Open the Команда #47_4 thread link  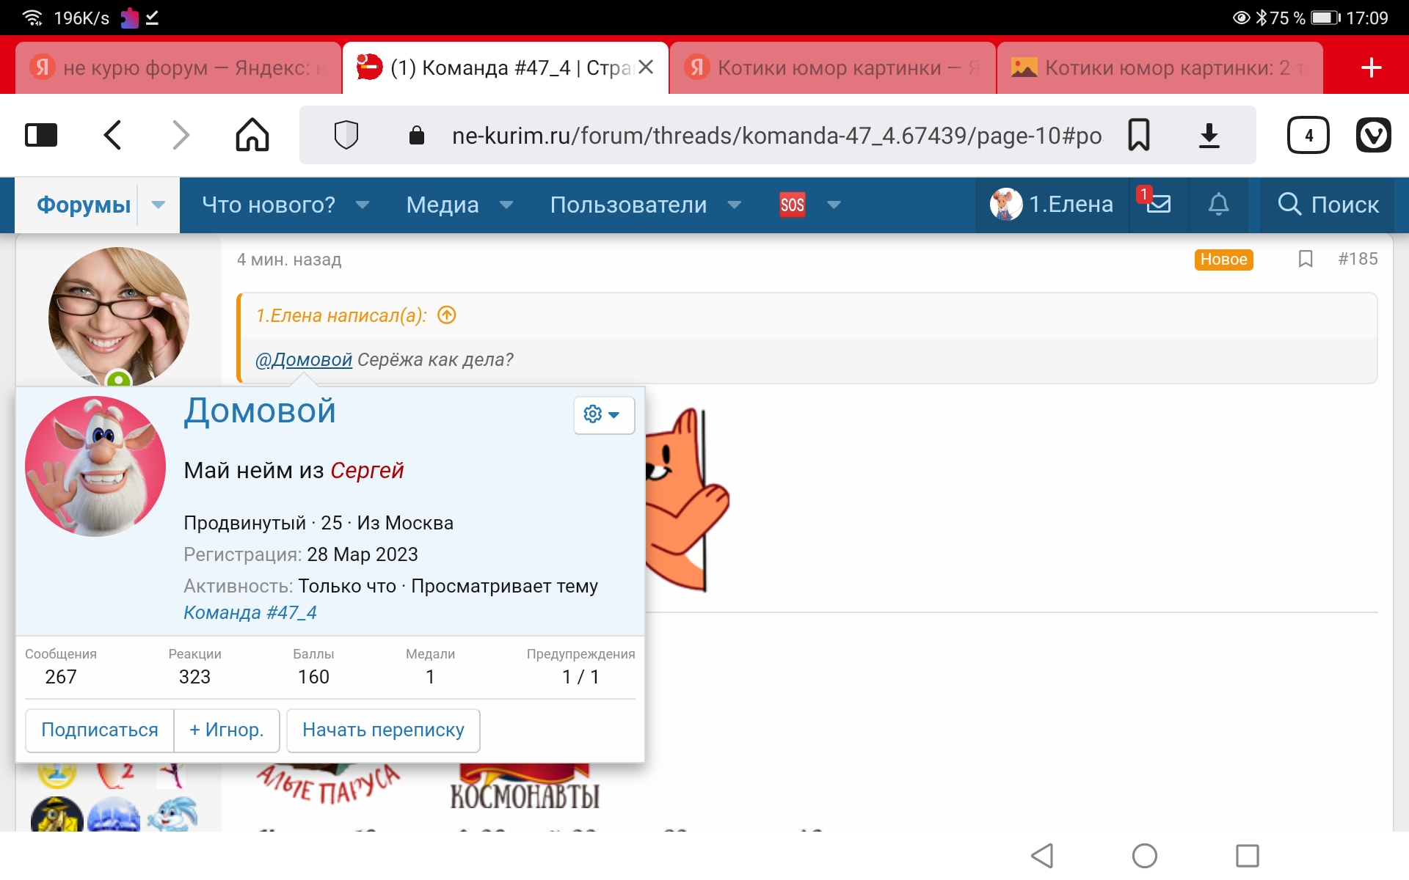[x=250, y=612]
